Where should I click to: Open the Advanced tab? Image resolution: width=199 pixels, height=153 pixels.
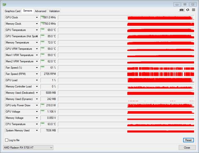coord(41,11)
